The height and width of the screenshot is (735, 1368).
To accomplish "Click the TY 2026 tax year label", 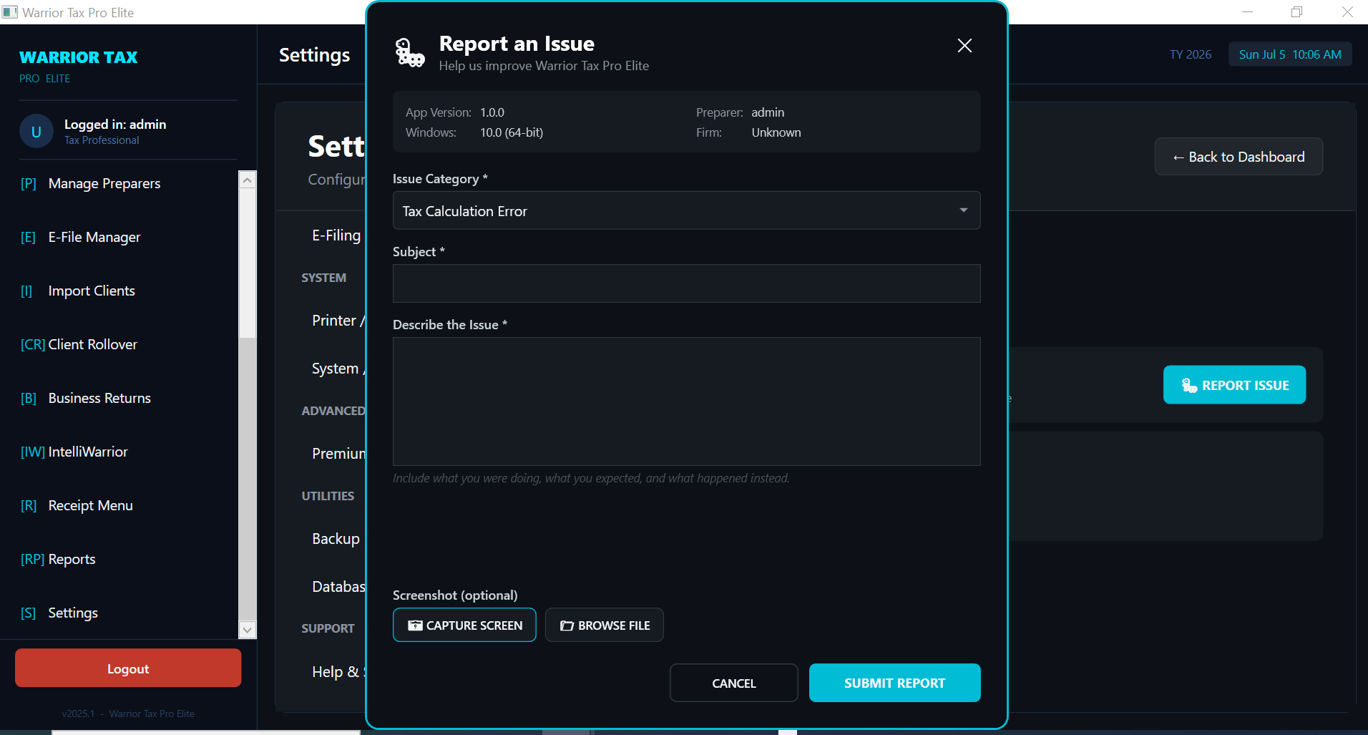I will 1191,54.
